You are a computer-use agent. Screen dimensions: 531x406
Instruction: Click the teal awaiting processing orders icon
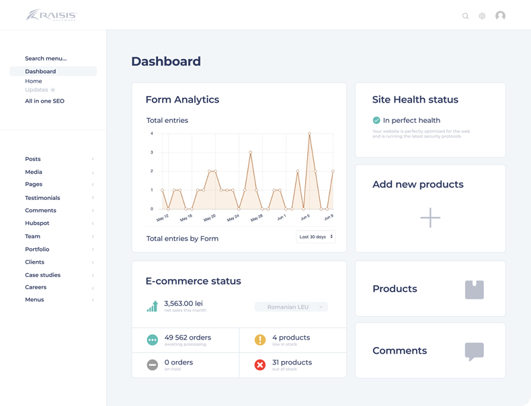tap(153, 340)
